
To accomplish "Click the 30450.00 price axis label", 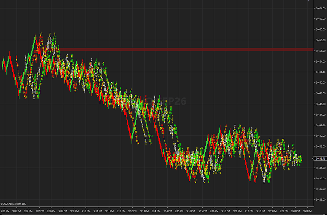I will [x=320, y=83].
